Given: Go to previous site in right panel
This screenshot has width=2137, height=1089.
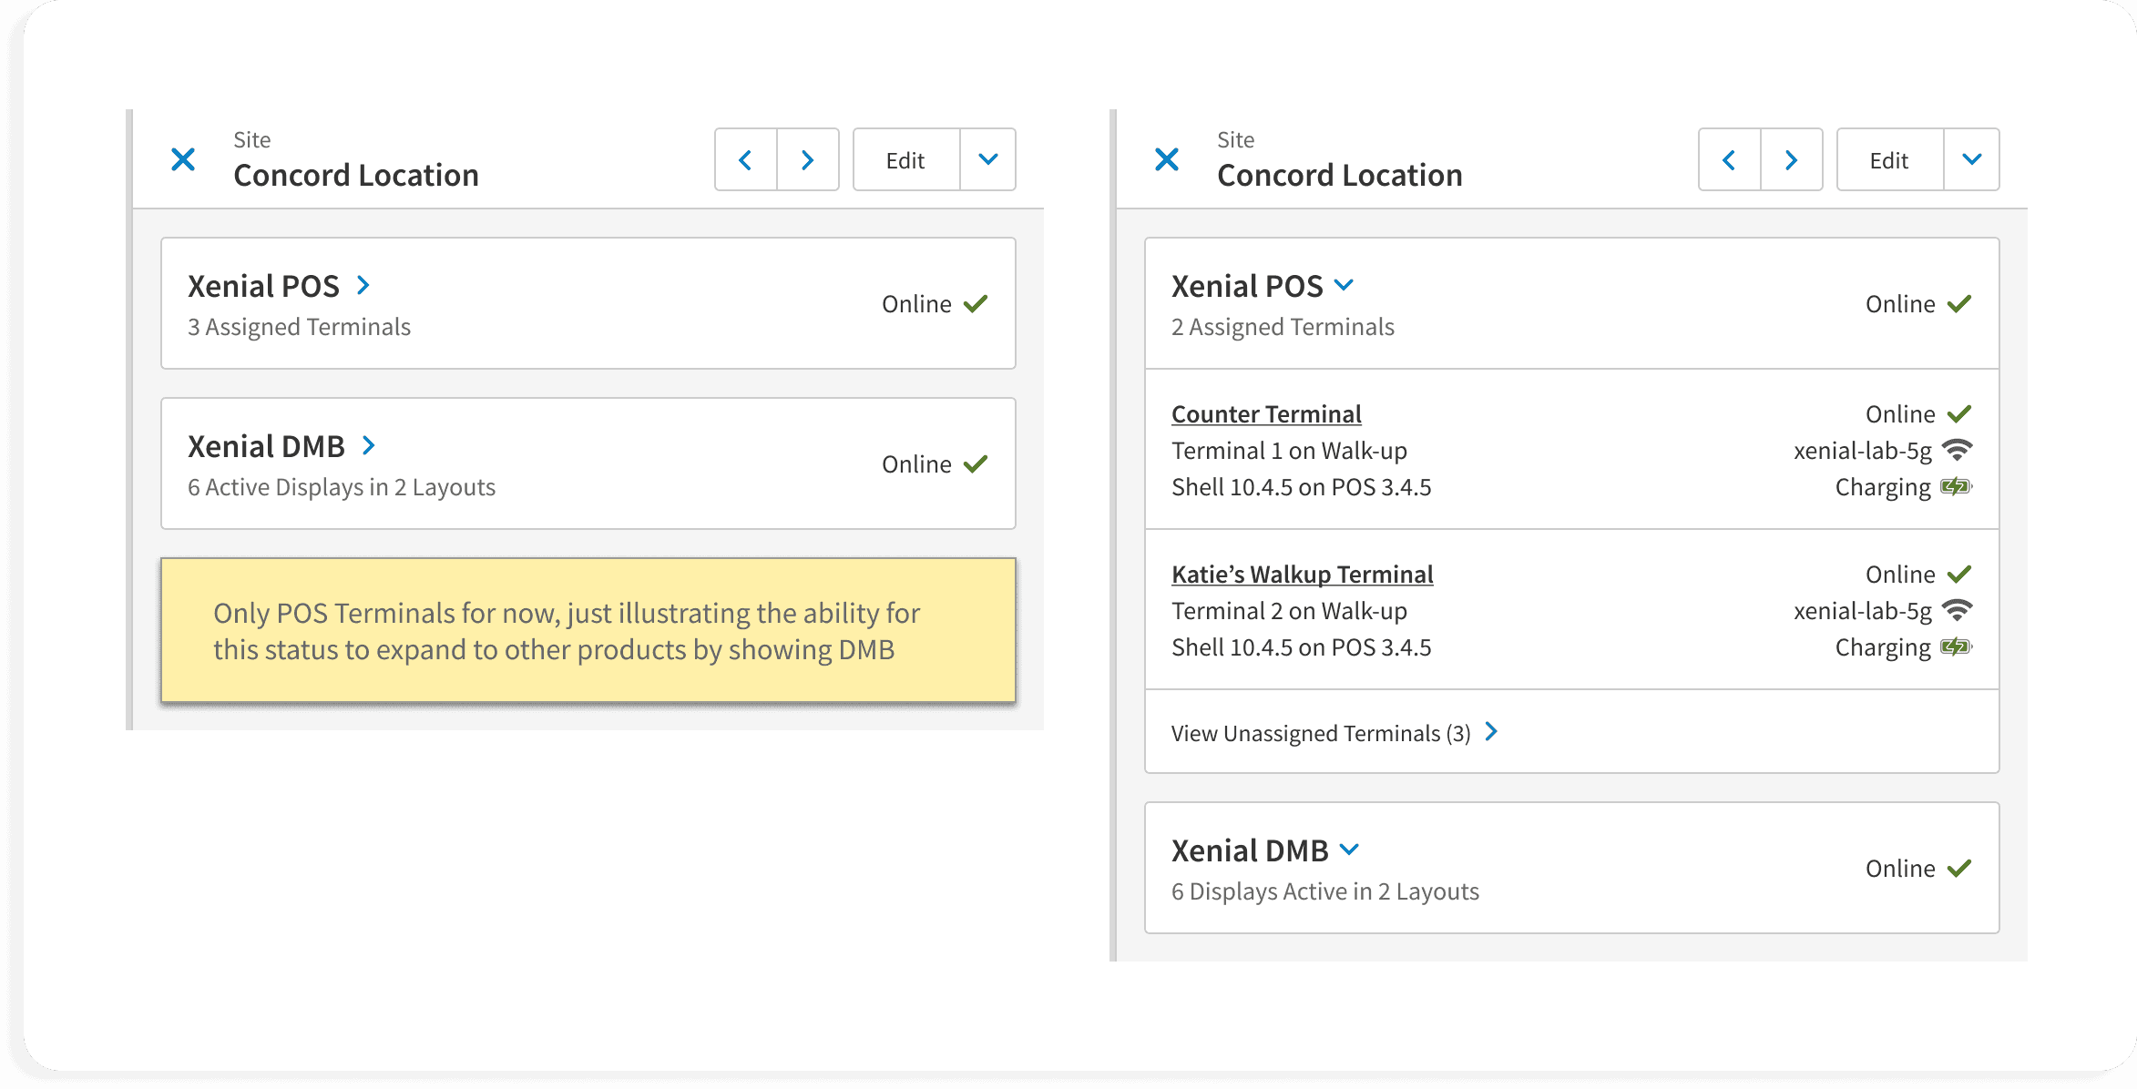Looking at the screenshot, I should [x=1729, y=160].
